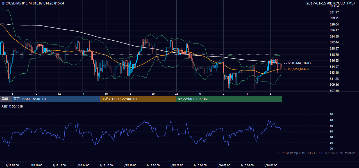Click the 早朝 session segment

(x=6, y=99)
